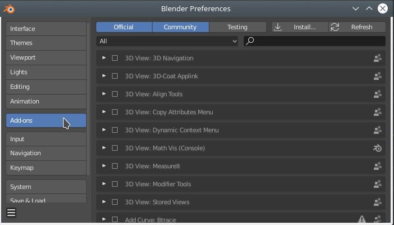394x225 pixels.
Task: Click community icon on Align Tools row
Action: click(378, 94)
